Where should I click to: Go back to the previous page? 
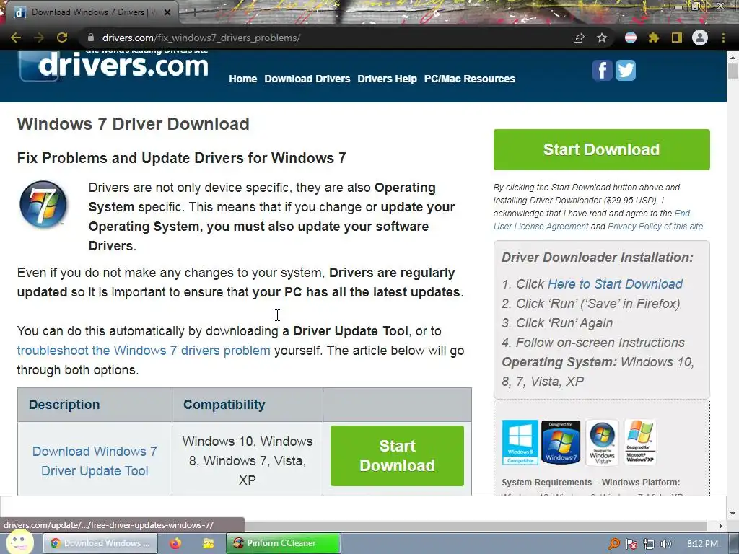16,38
